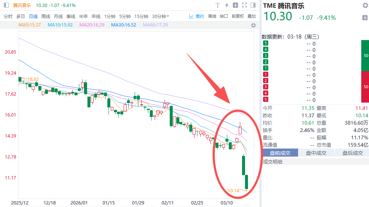
Task: Click 叠加 overlay comparison button
Action: [252, 16]
